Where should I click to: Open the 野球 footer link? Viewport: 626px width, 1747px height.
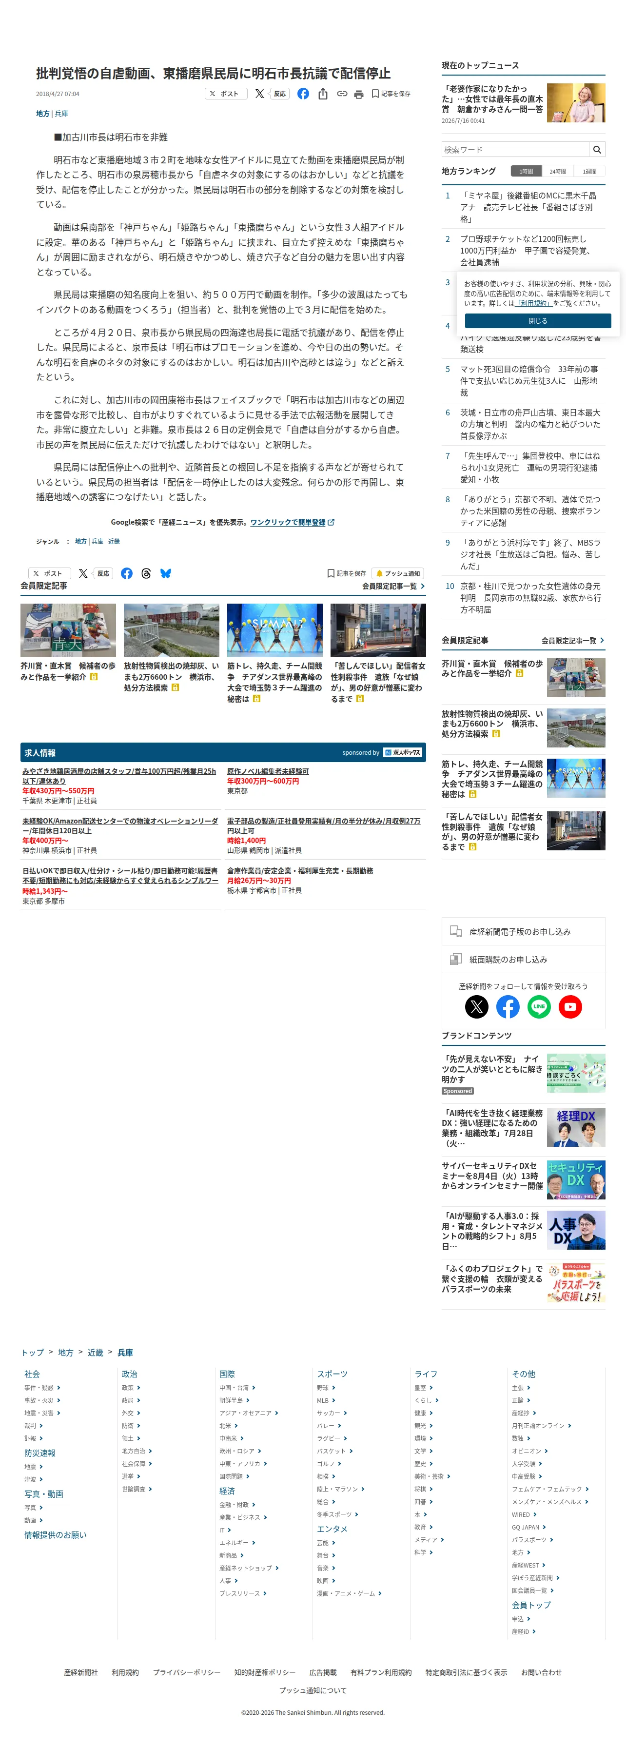tap(326, 1388)
